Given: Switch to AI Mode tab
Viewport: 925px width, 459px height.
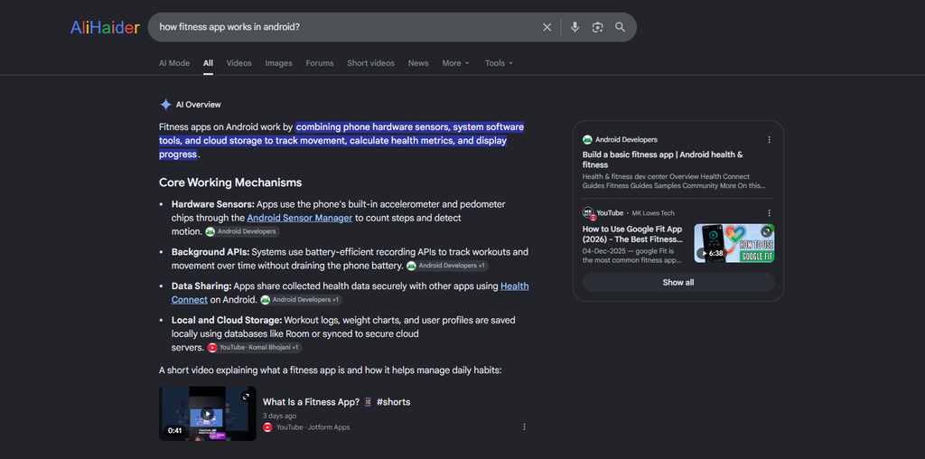Looking at the screenshot, I should 174,63.
